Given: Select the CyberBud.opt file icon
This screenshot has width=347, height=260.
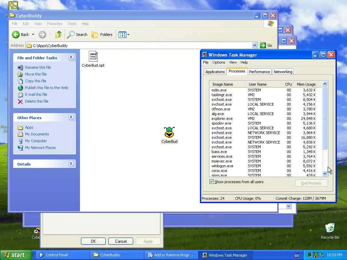Looking at the screenshot, I should click(93, 56).
